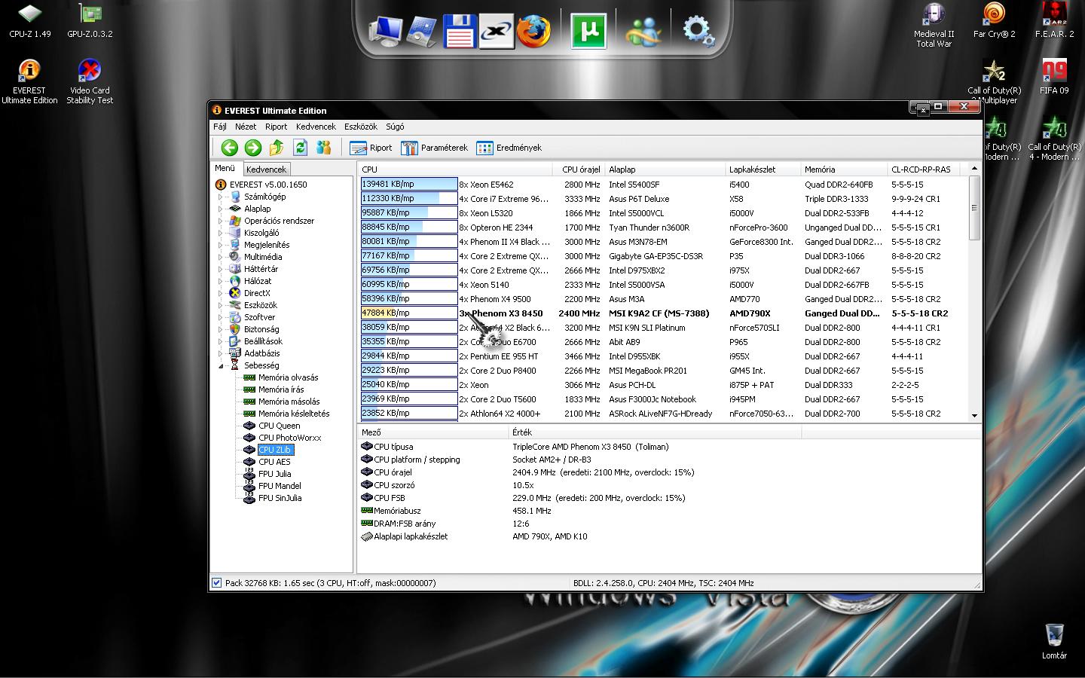The height and width of the screenshot is (678, 1085).
Task: Open the users icon in toolbar
Action: [324, 148]
